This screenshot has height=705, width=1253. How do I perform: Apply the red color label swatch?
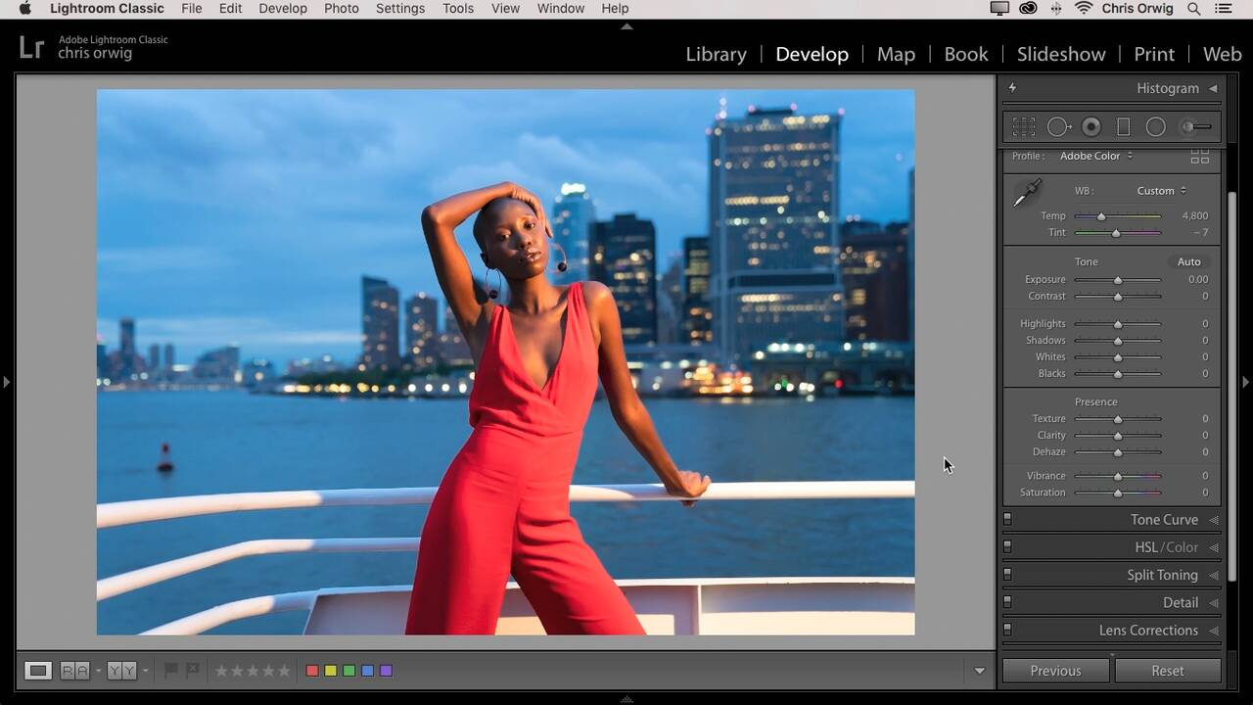tap(312, 671)
